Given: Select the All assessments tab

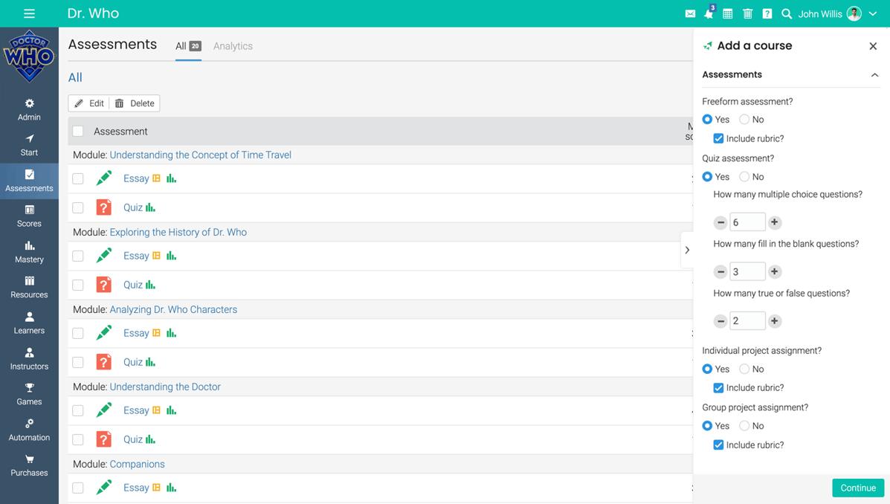Looking at the screenshot, I should [187, 46].
